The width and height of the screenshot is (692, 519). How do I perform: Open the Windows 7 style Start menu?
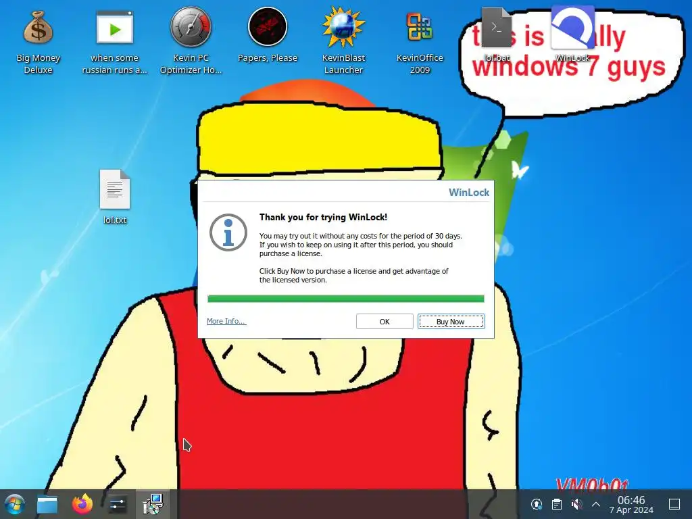tap(14, 504)
